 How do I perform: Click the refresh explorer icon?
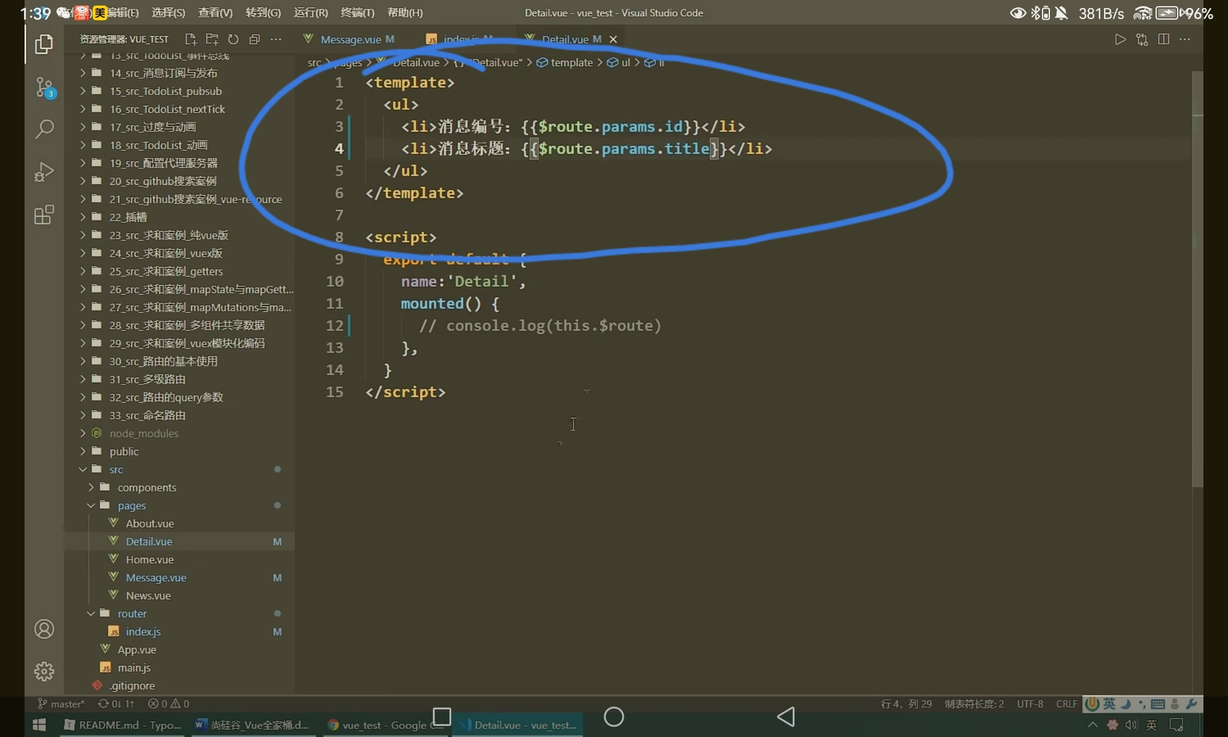pyautogui.click(x=233, y=39)
